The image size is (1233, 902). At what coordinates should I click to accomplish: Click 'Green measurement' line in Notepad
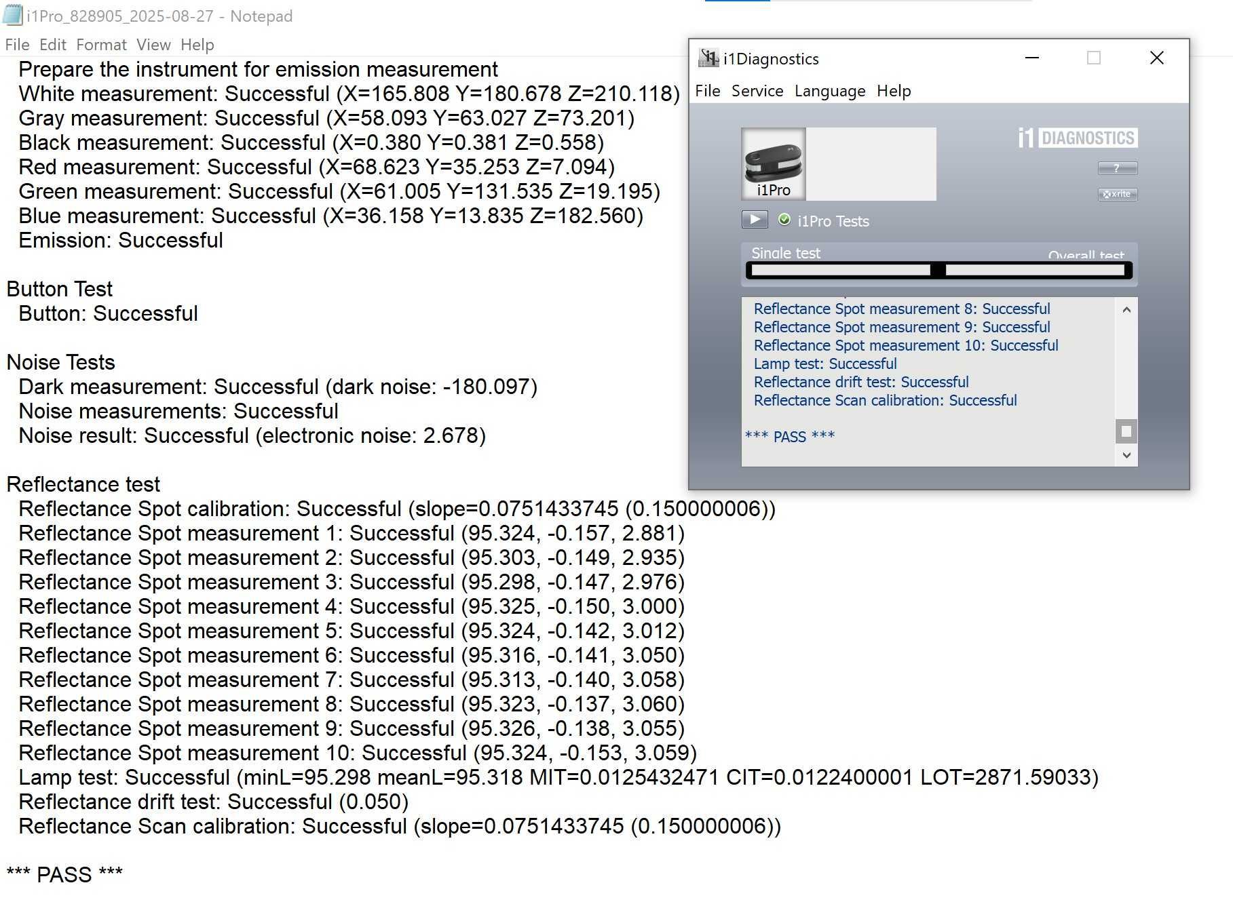339,191
